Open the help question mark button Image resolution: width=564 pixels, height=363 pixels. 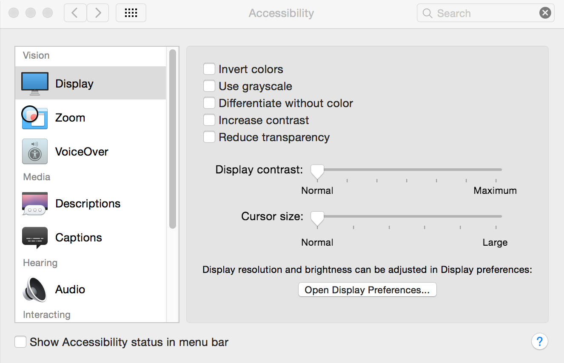[539, 341]
